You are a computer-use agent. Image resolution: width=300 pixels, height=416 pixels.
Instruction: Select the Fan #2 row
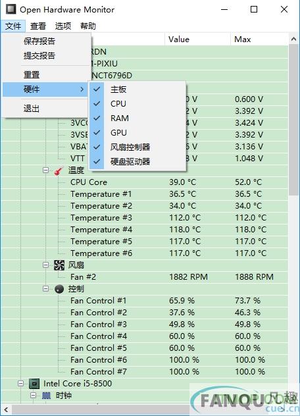(x=145, y=277)
